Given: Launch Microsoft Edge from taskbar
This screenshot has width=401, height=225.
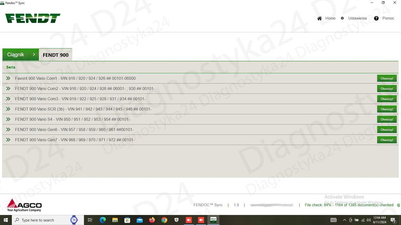Looking at the screenshot, I should coord(103,220).
